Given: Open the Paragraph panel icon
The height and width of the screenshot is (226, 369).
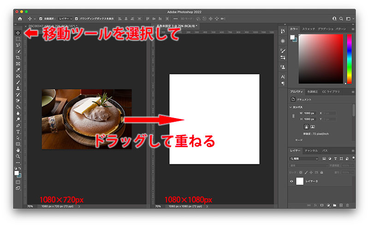Looking at the screenshot, I should coord(283,83).
